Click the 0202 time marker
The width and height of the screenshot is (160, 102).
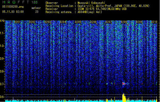click(32, 22)
